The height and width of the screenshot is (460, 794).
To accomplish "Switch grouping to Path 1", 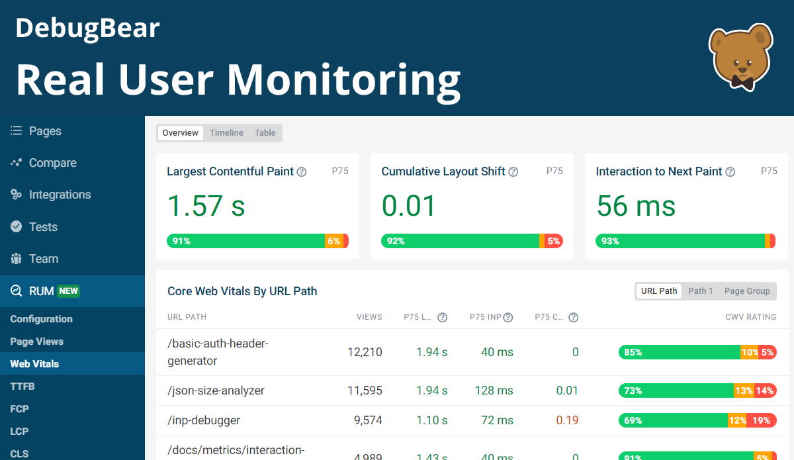I will click(x=700, y=291).
